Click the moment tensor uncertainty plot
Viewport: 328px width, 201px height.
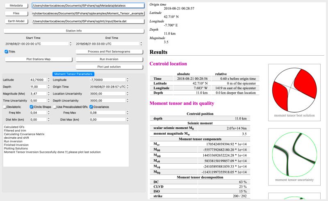coord(294,154)
